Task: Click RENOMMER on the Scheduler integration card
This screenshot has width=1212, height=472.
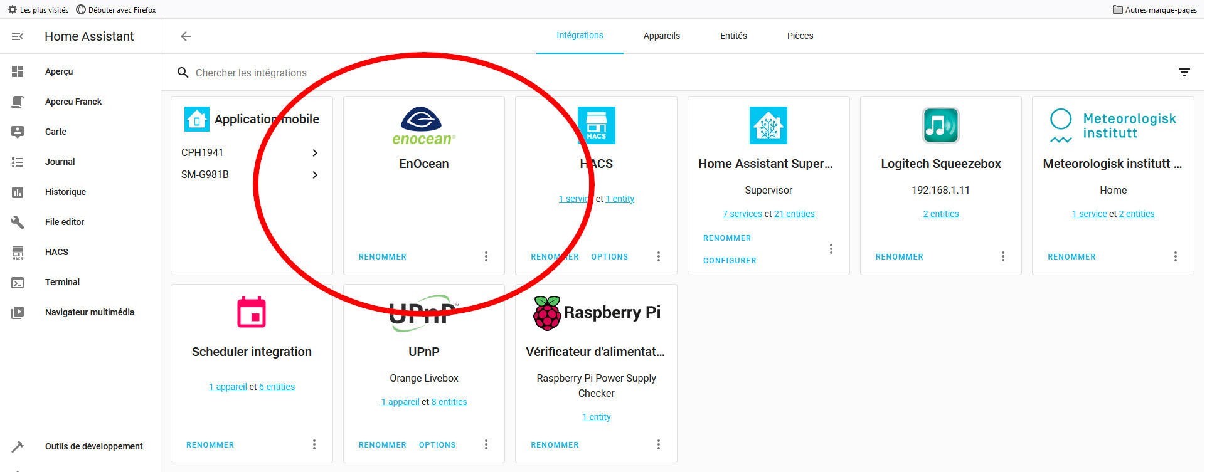Action: (x=210, y=445)
